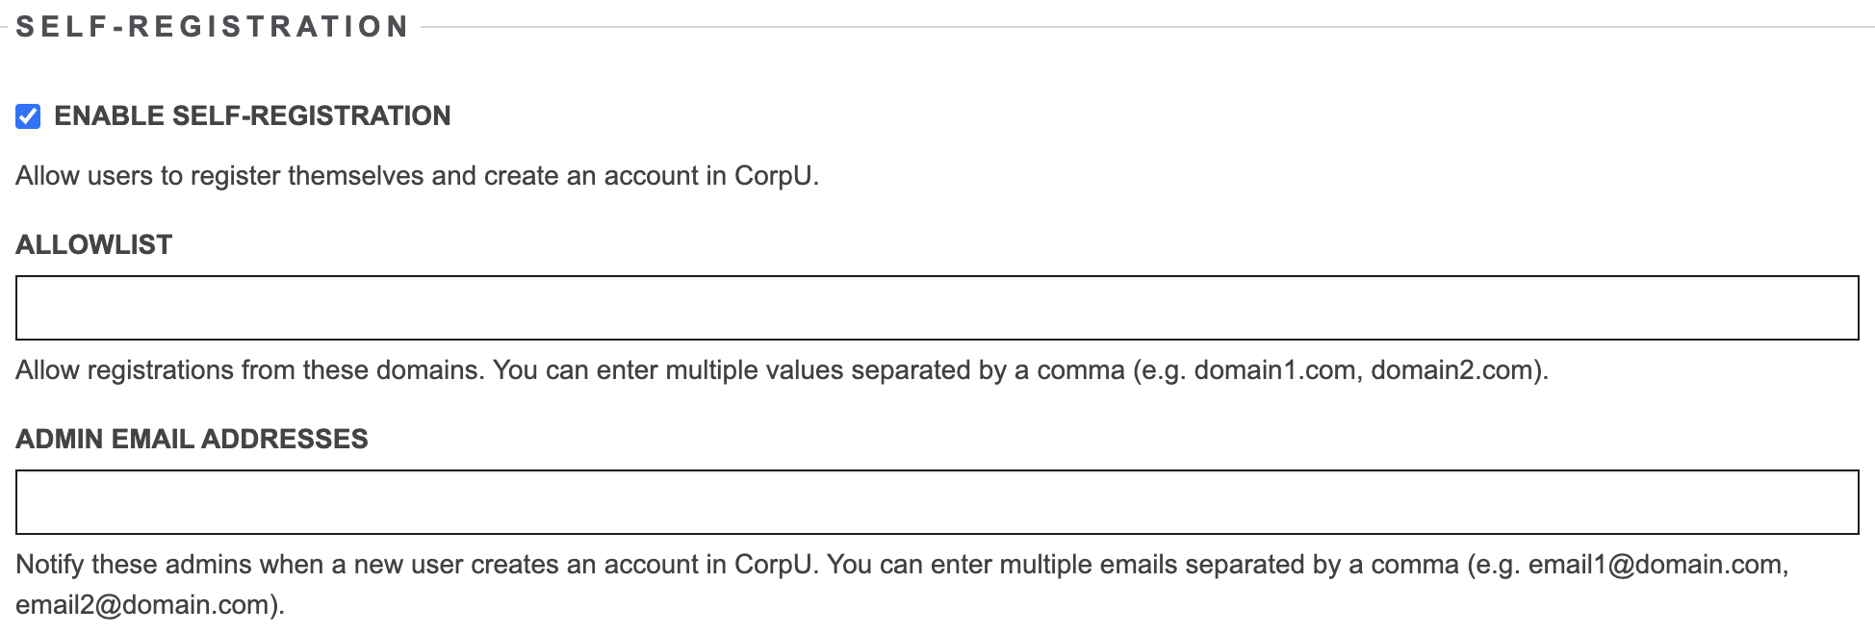
Task: Click the email1@domain.com example text
Action: click(1656, 565)
